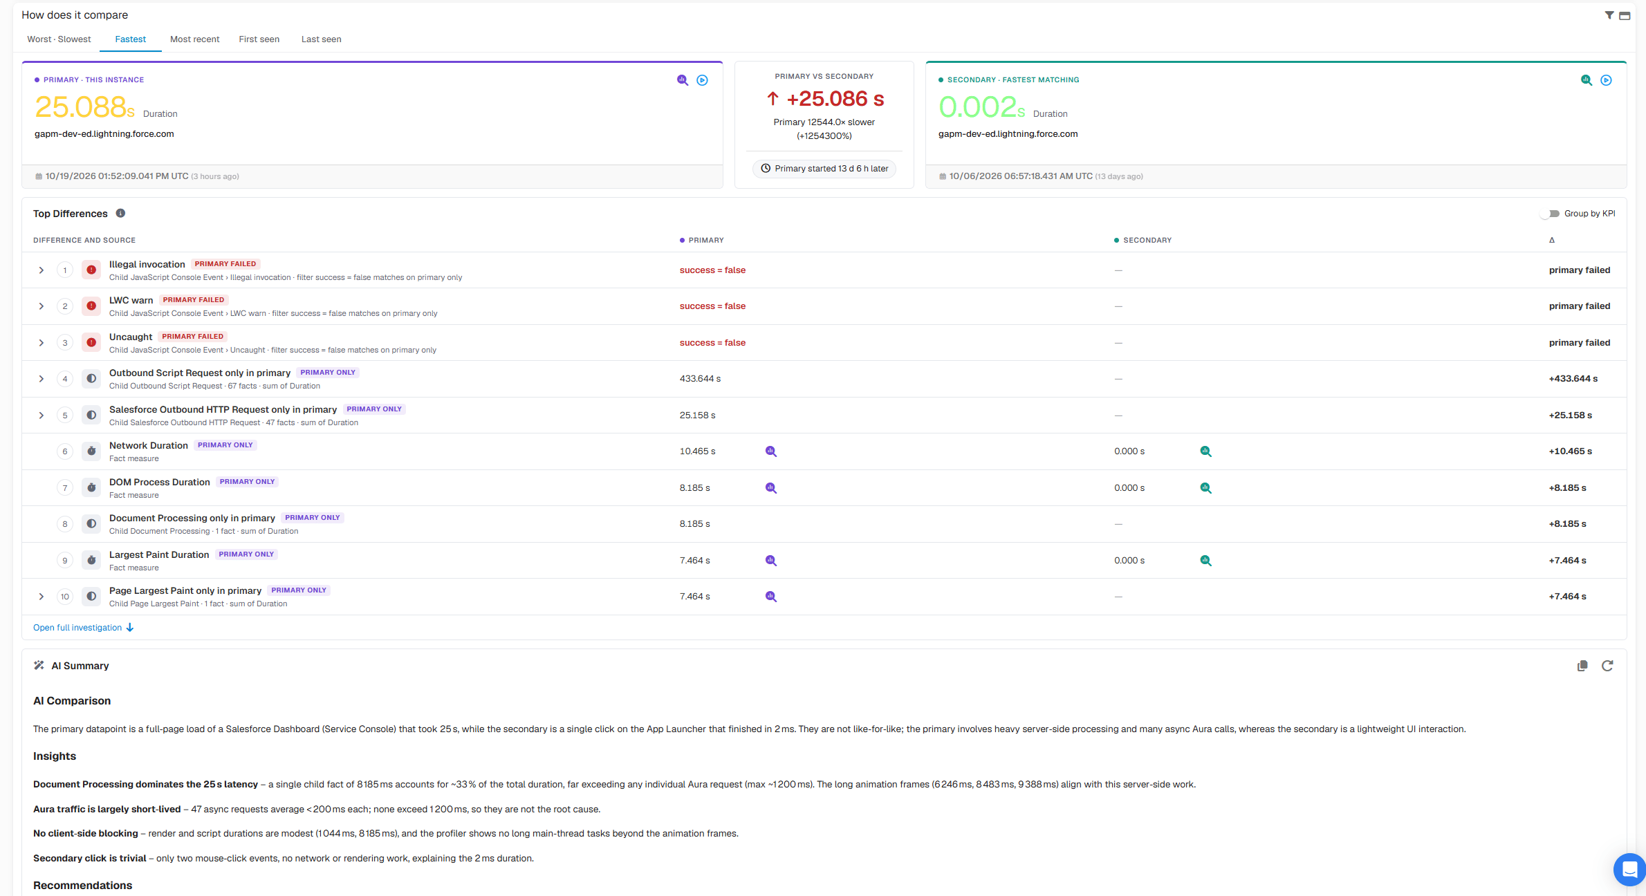Expand Salesforce Outbound HTTP Request row

click(41, 416)
